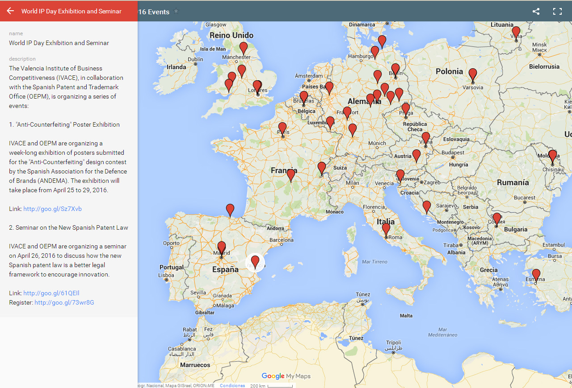Click the back arrow in red header
The width and height of the screenshot is (572, 388).
(x=10, y=11)
